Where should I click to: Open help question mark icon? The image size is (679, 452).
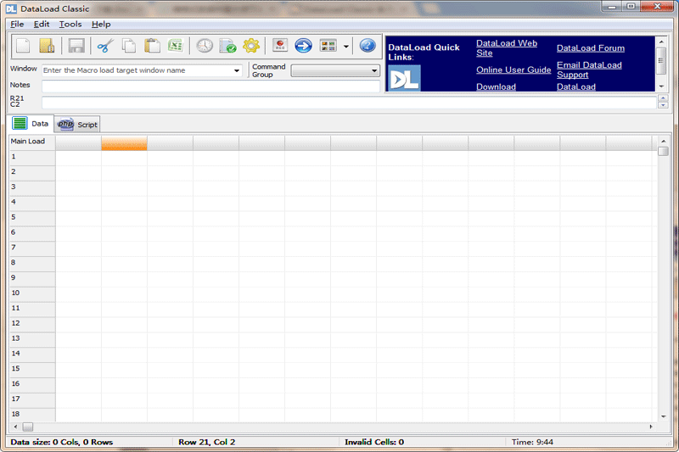368,46
